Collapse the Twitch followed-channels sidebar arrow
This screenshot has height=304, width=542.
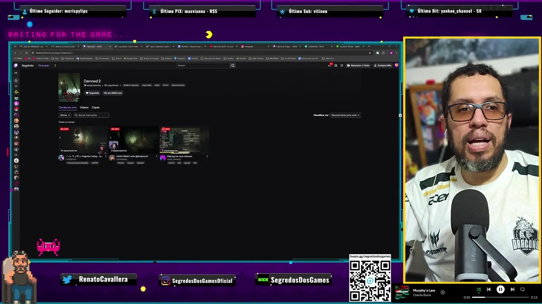[x=16, y=73]
